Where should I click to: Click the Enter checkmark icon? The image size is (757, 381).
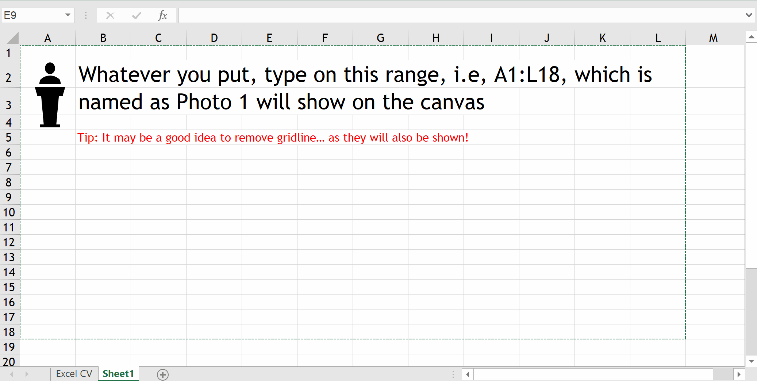point(137,15)
